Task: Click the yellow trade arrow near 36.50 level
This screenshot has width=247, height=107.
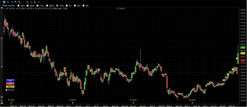Action: pos(224,80)
